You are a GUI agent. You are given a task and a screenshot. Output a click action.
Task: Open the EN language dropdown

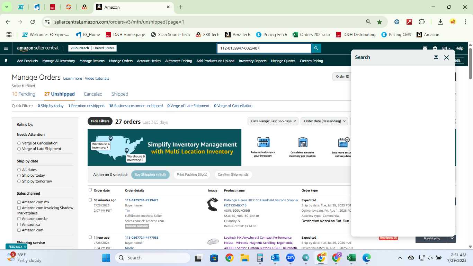446,48
